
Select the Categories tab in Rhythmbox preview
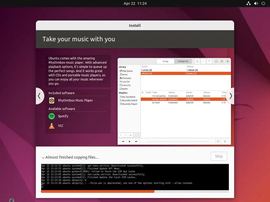pos(183,61)
